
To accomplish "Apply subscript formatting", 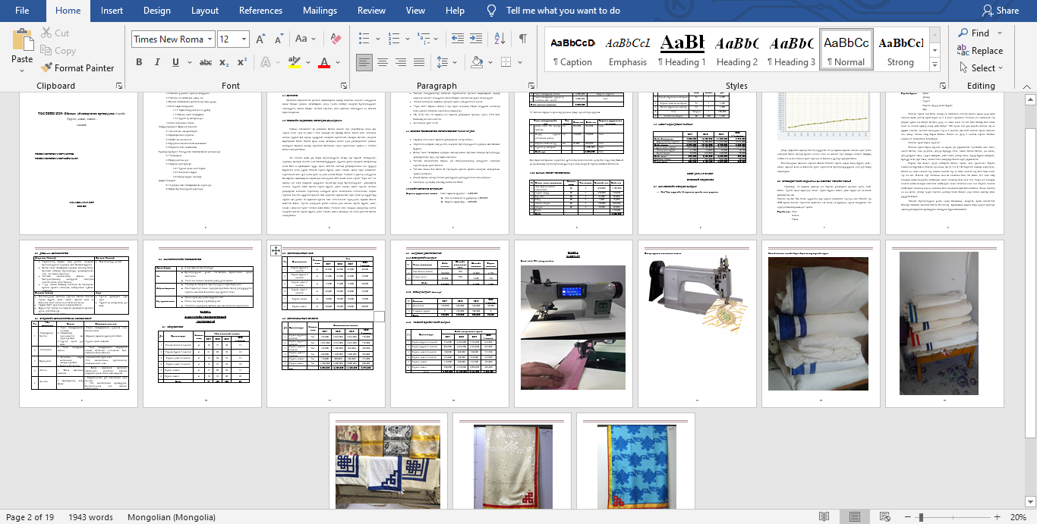I will coord(225,62).
